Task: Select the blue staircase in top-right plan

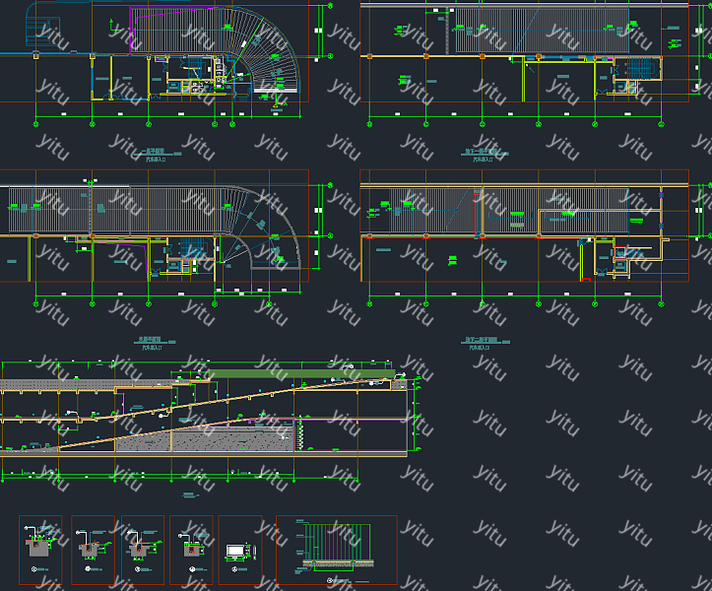Action: tap(642, 67)
